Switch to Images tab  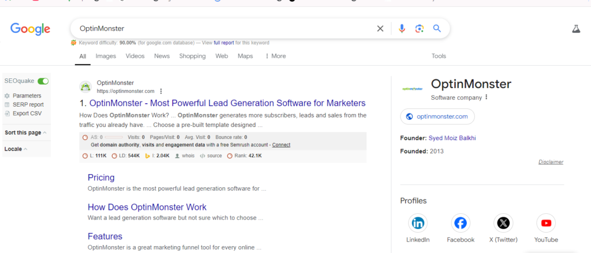pos(106,56)
